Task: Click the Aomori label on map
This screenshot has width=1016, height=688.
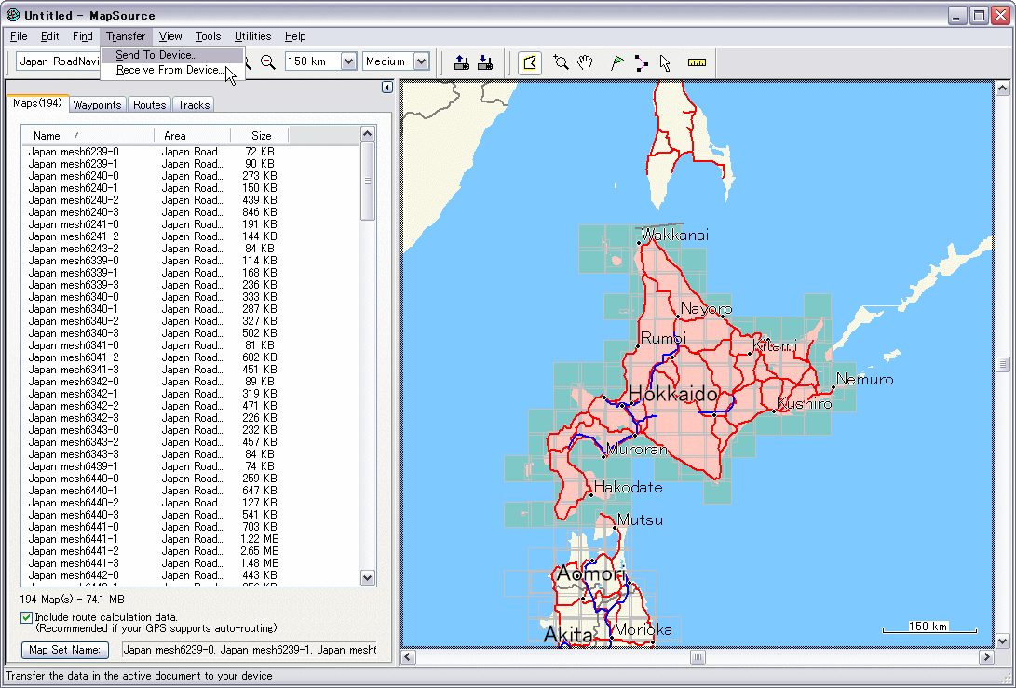Action: (x=590, y=573)
